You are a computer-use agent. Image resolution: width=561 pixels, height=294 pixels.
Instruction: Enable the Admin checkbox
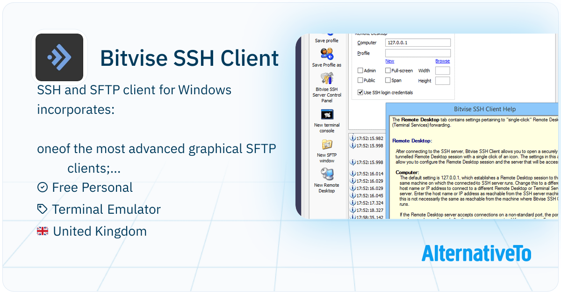(x=360, y=70)
